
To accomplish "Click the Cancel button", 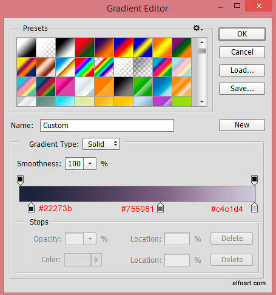I will coord(242,52).
